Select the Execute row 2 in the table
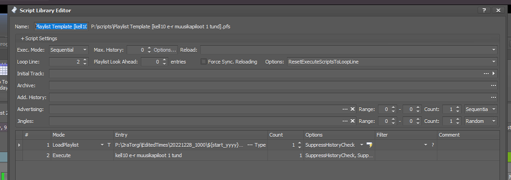511x180 pixels. [258, 155]
